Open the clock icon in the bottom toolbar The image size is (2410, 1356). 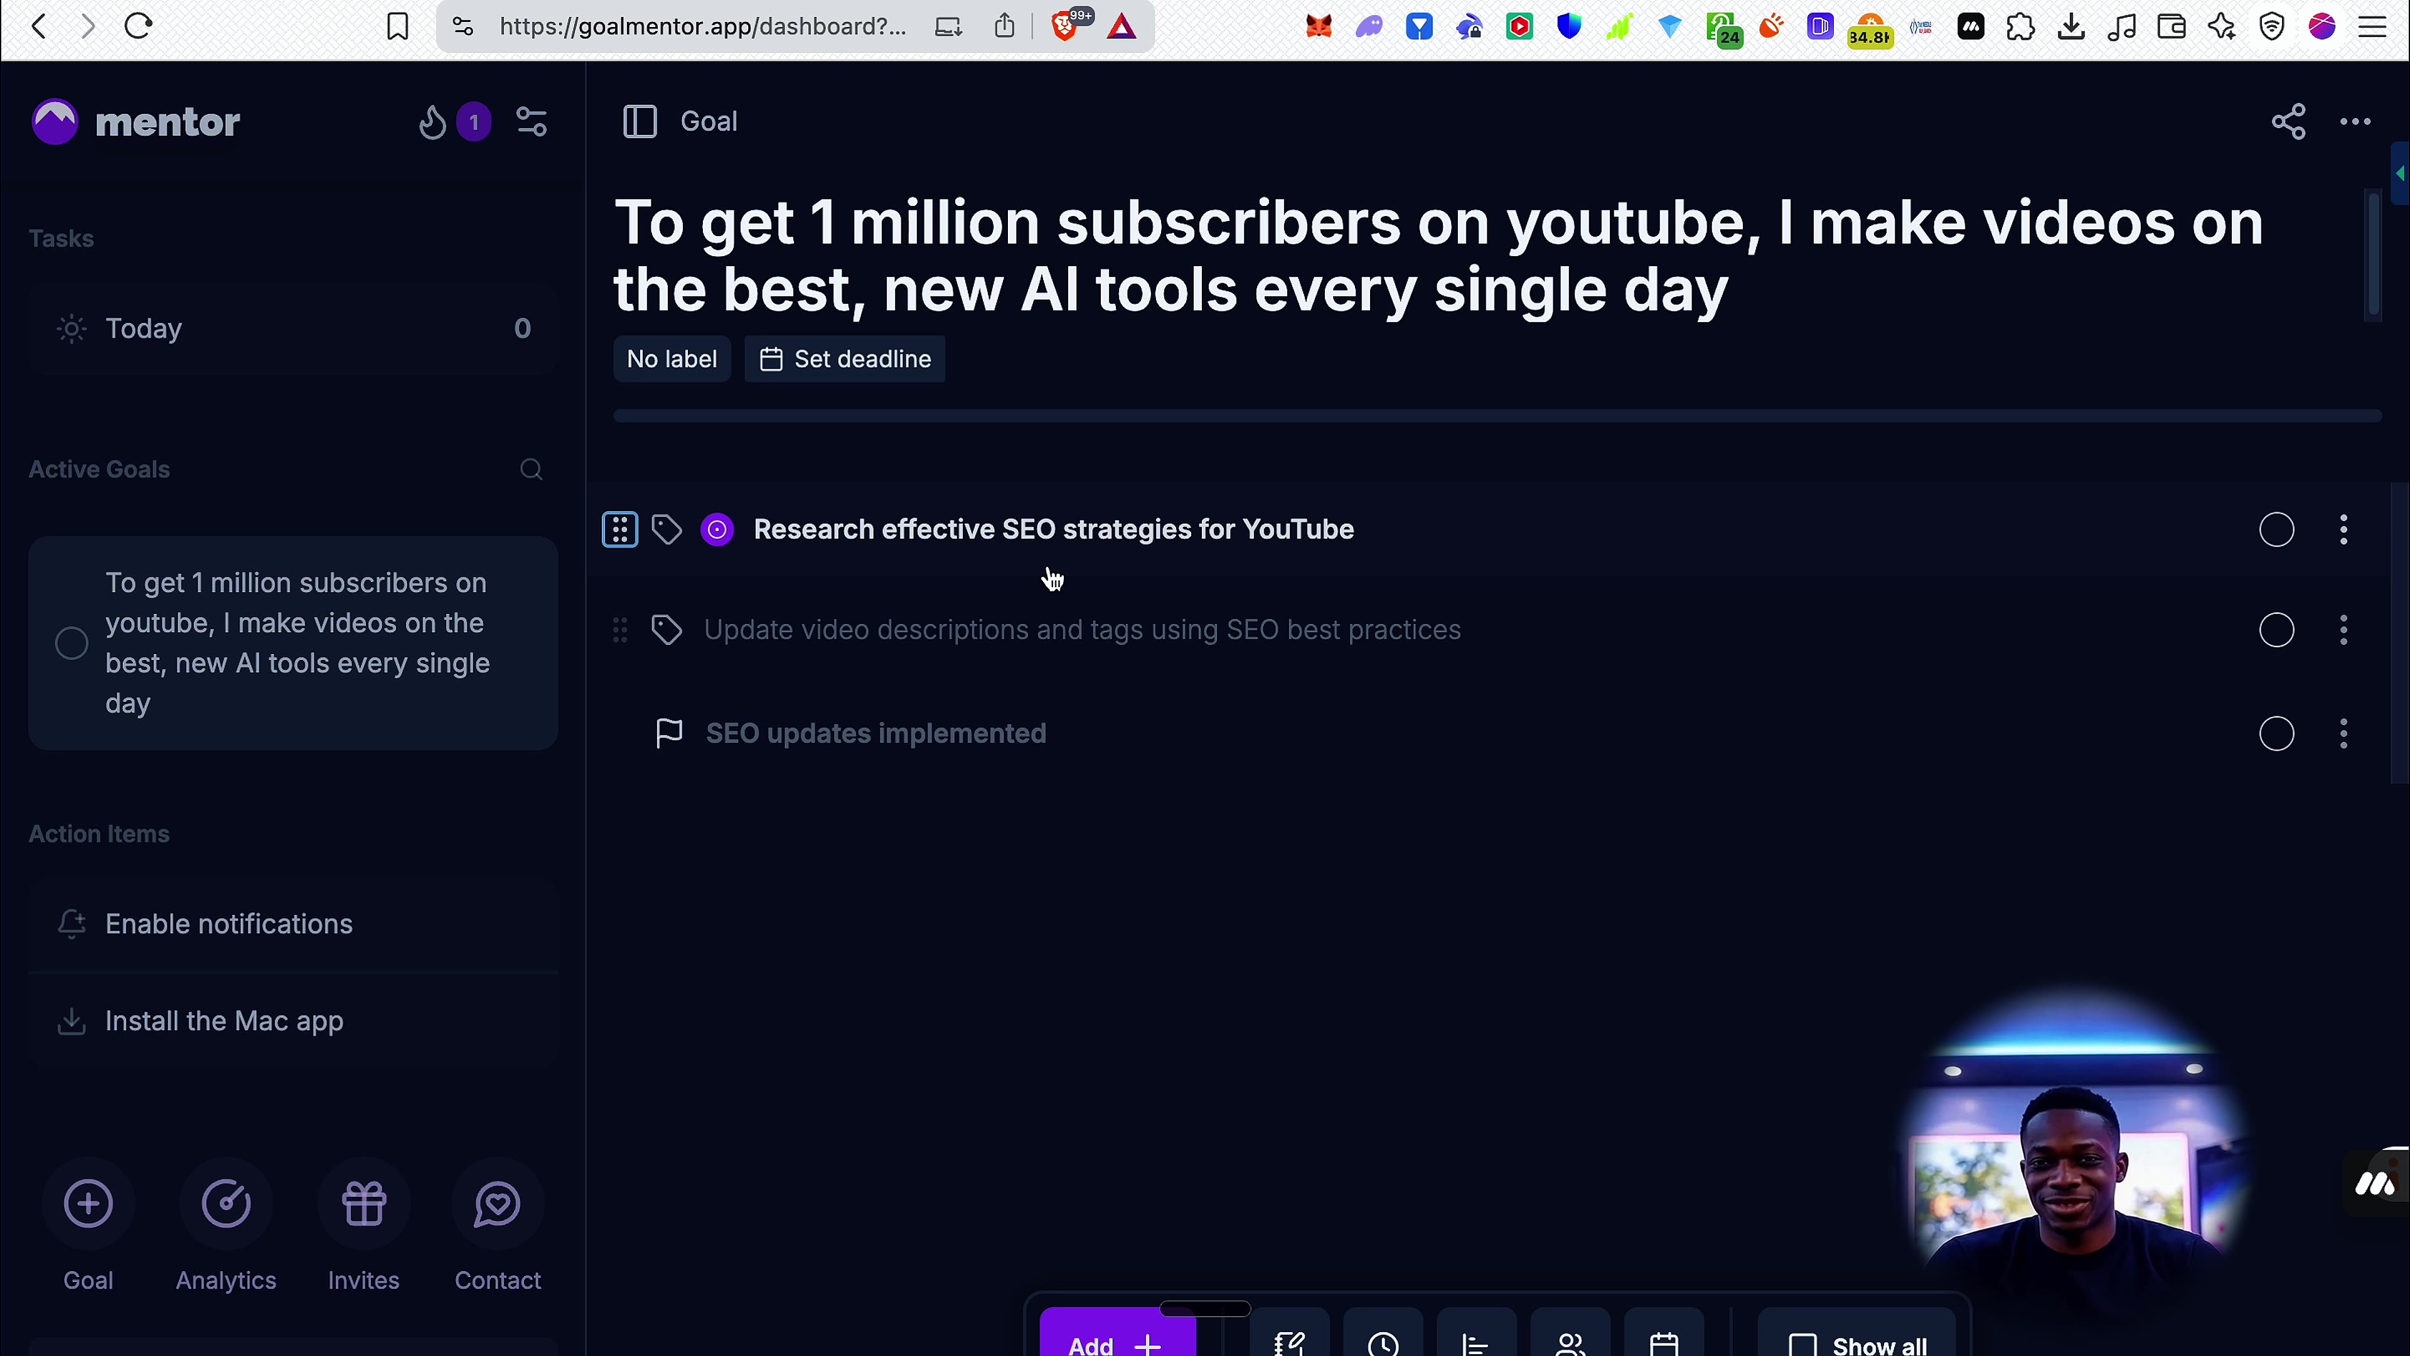[1384, 1345]
